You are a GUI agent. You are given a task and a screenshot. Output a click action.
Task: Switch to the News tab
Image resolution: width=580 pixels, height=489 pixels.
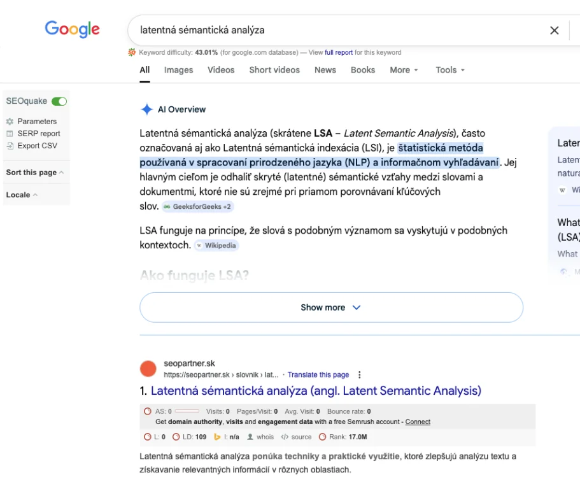click(x=325, y=70)
